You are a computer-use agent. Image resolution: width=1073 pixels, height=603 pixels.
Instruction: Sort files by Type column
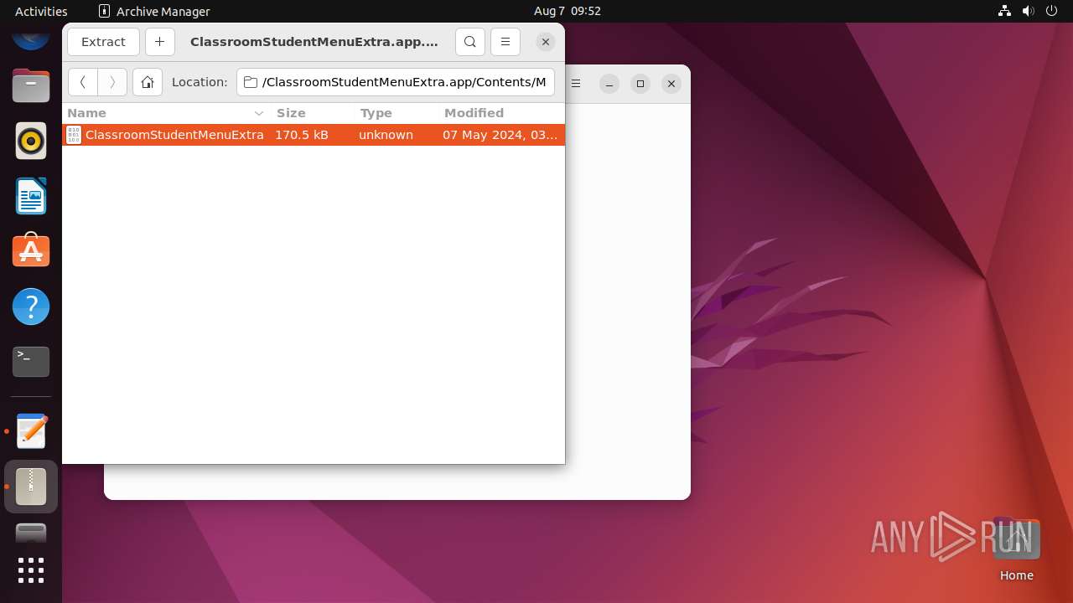tap(397, 113)
